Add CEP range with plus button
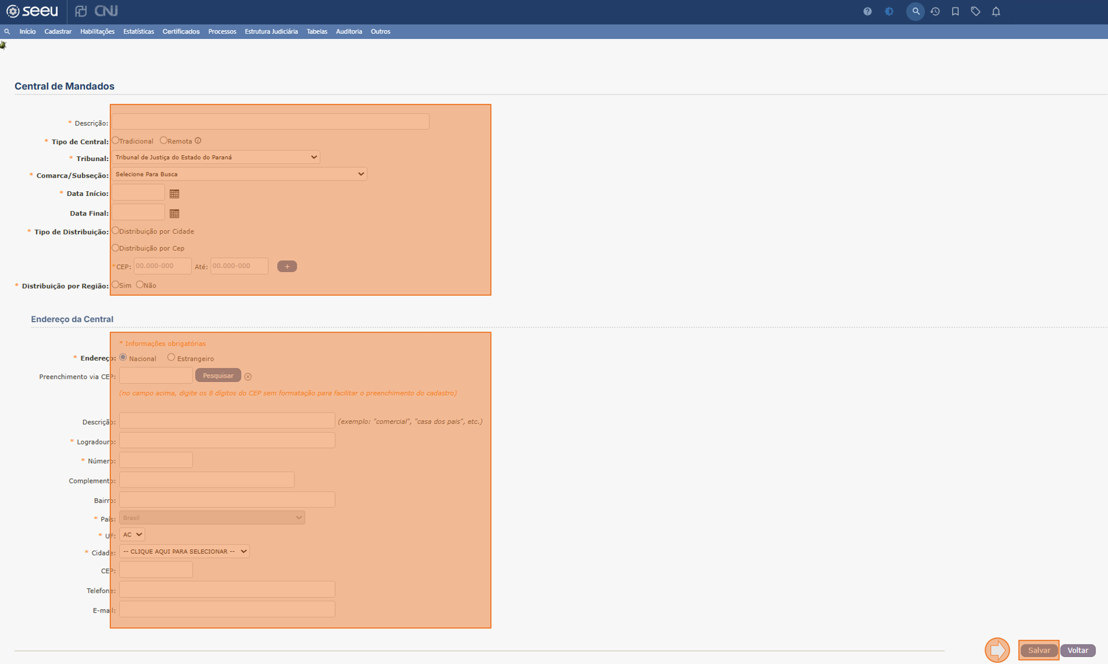 point(287,266)
